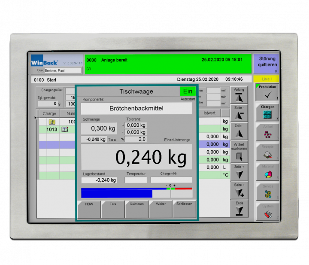
Task: Toggle the green Ein autostart switch
Action: click(x=188, y=91)
